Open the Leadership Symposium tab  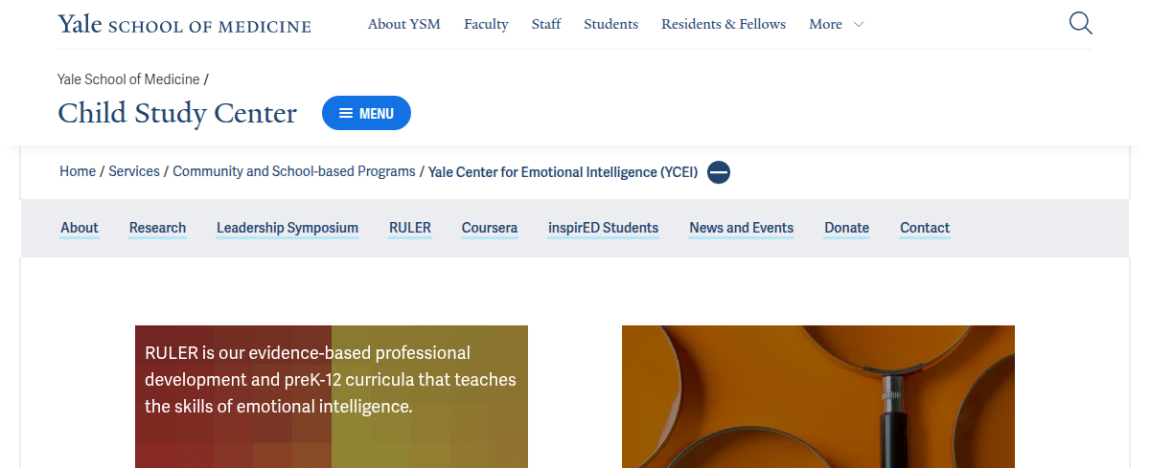(x=287, y=228)
